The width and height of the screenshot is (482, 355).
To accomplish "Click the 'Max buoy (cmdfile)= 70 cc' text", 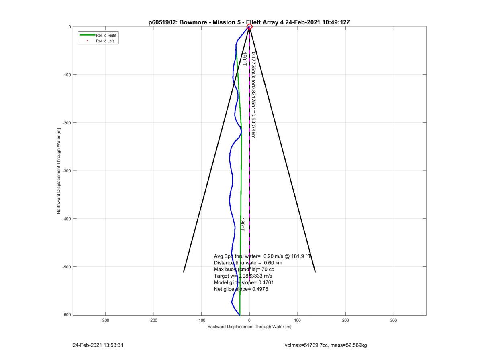I will (244, 270).
